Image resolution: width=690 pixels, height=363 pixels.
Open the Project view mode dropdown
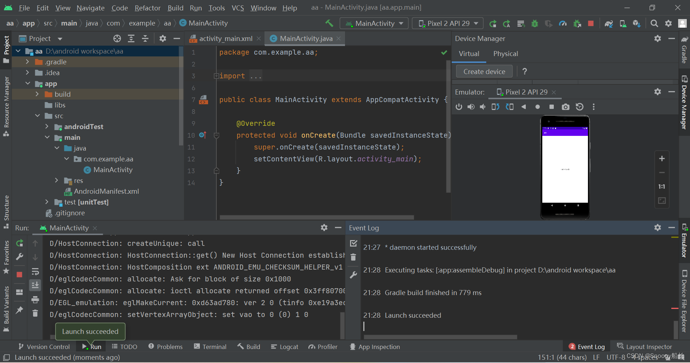(x=60, y=38)
